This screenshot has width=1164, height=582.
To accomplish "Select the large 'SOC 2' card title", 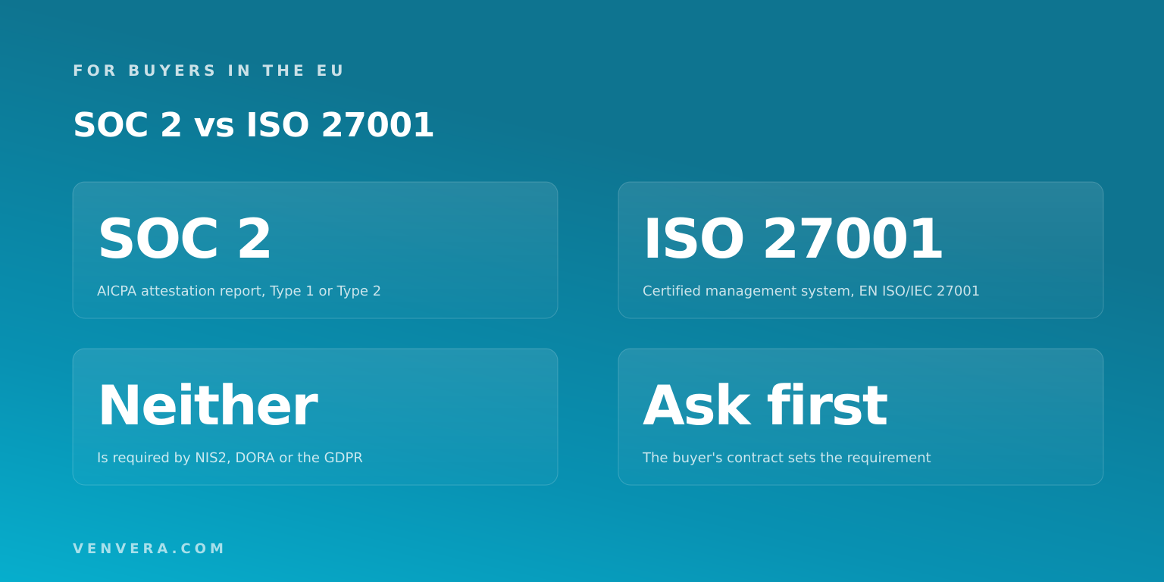I will [184, 239].
